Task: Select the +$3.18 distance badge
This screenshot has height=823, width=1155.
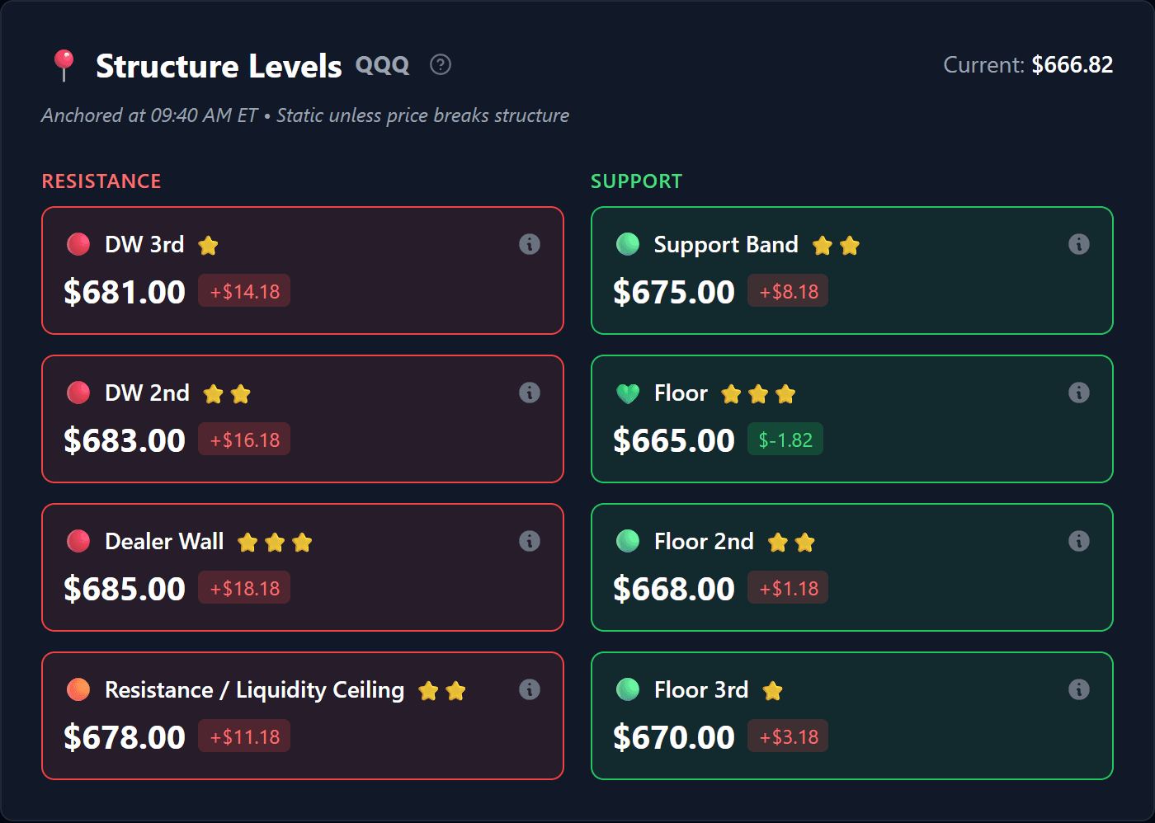Action: click(x=788, y=736)
